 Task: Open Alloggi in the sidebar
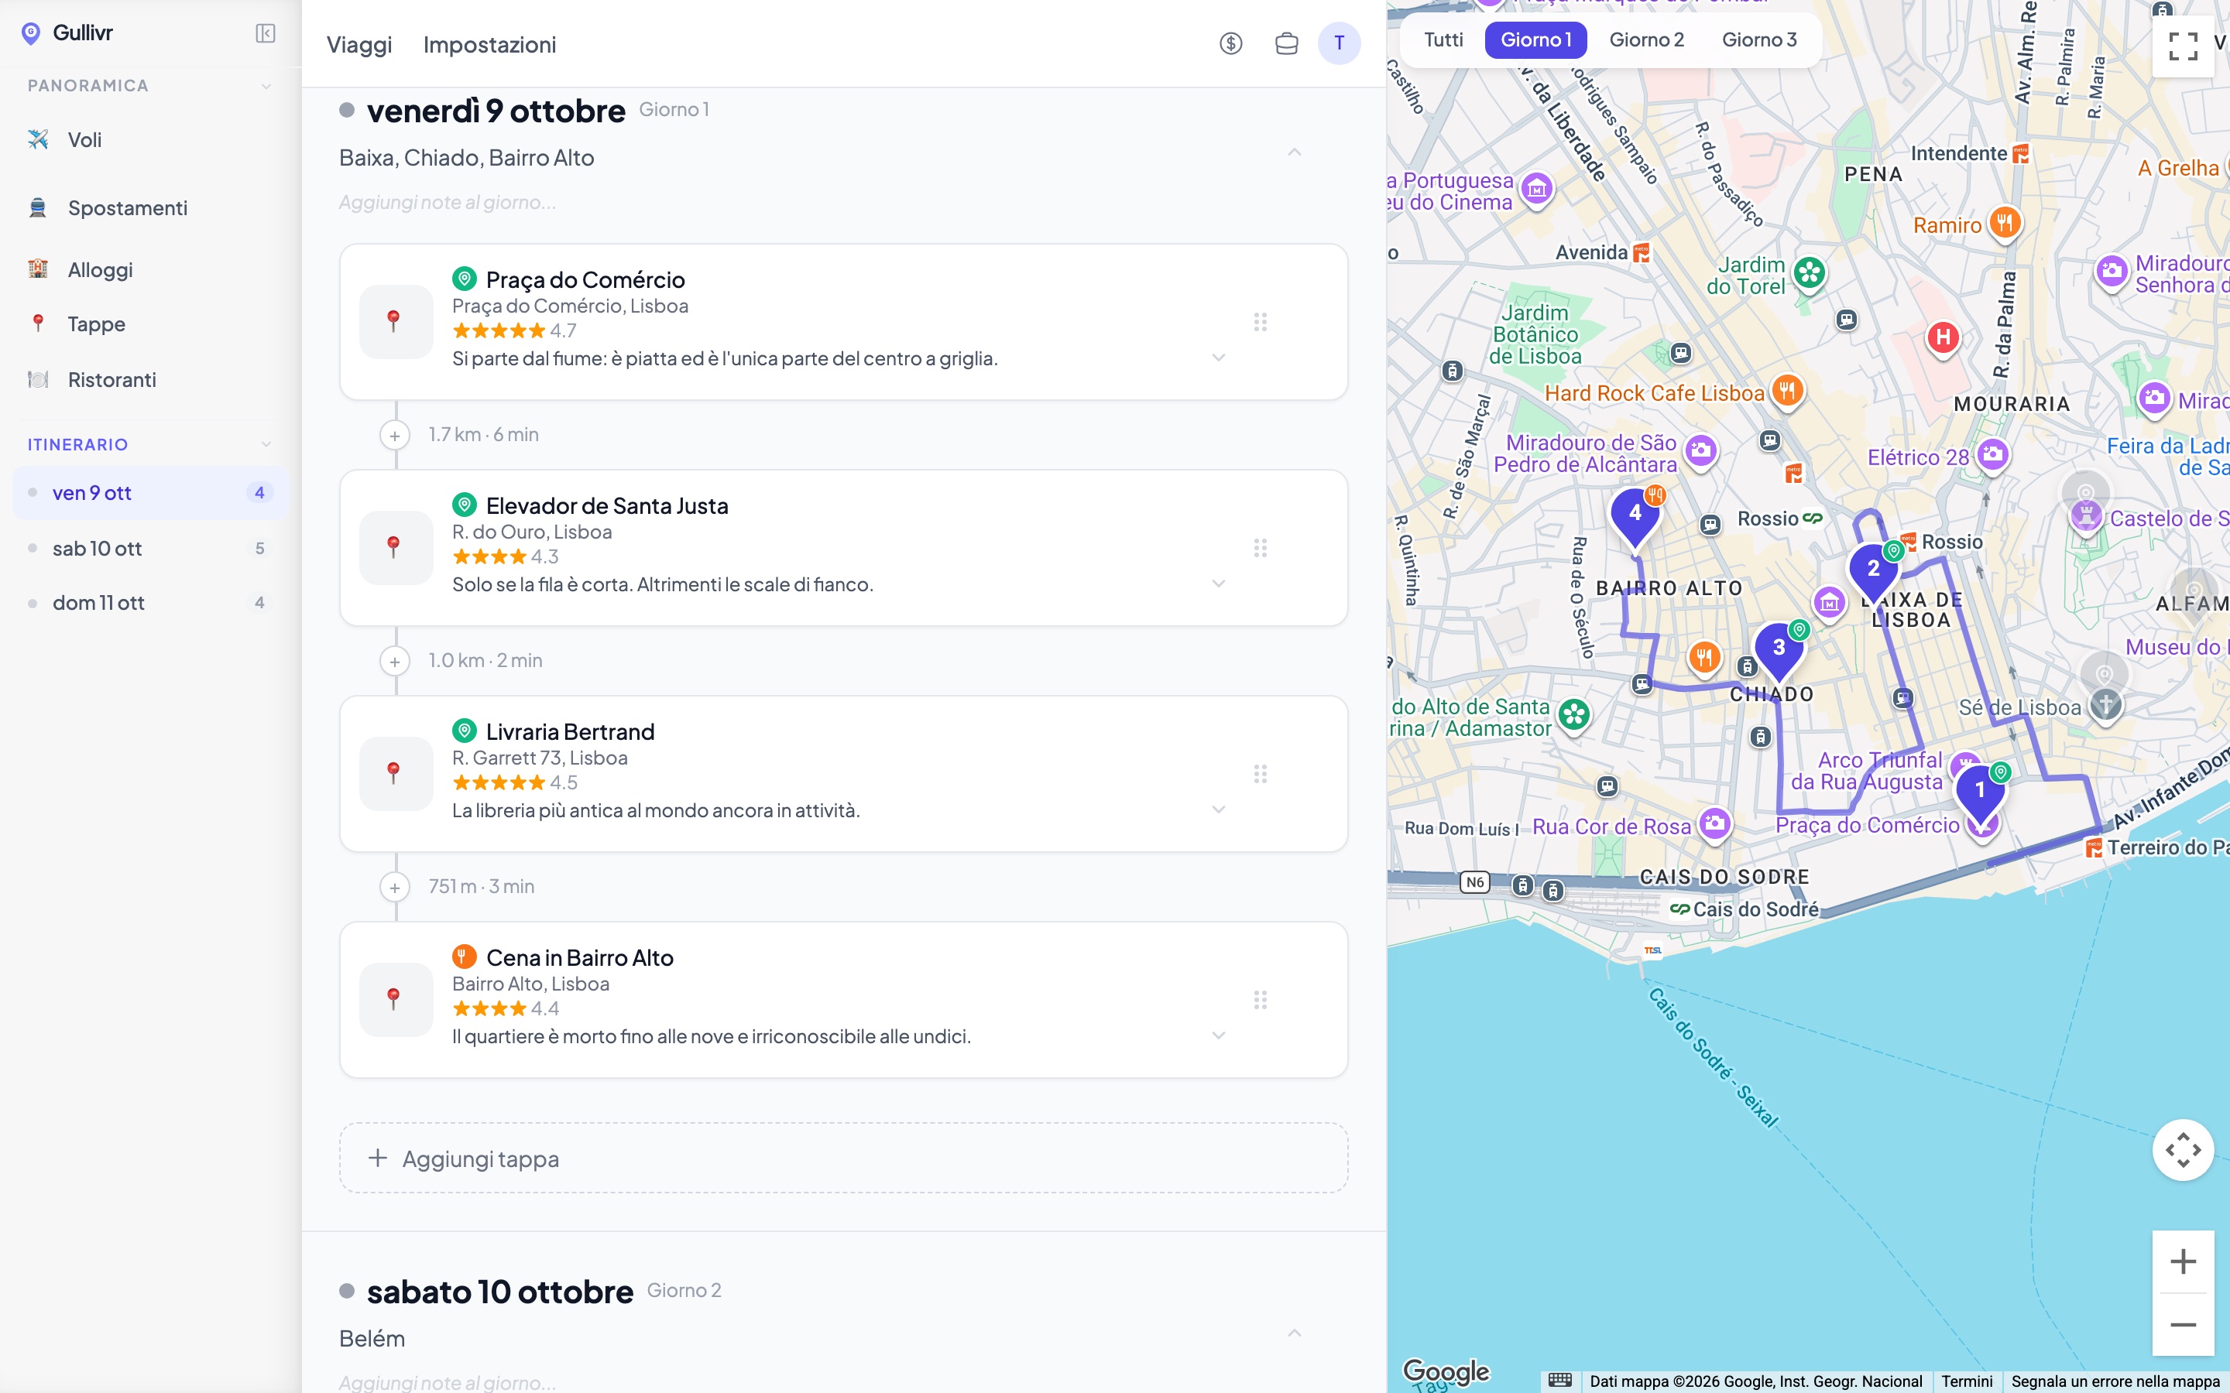151,270
